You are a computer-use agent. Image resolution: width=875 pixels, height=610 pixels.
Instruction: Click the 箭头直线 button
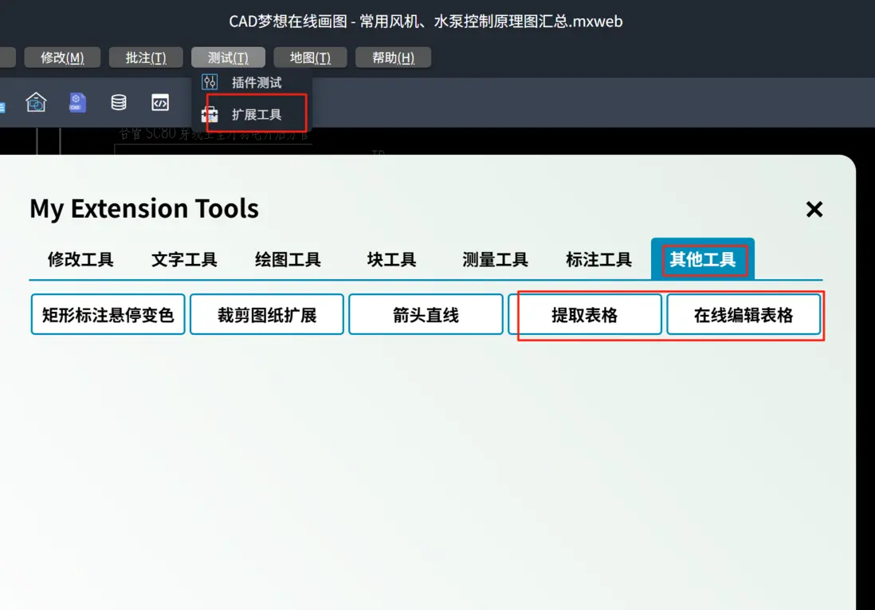point(426,315)
